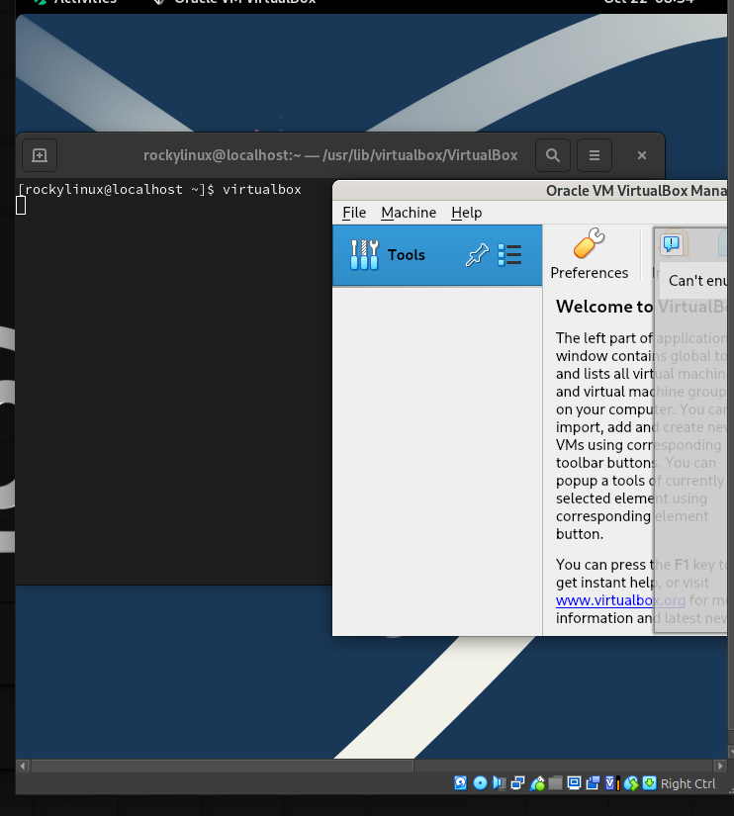Open the File menu

tap(354, 213)
